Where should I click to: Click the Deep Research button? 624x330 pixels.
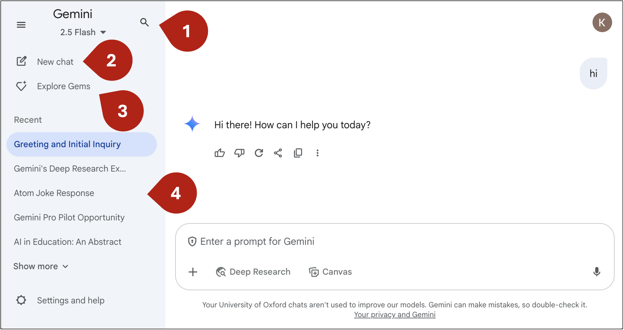point(253,272)
